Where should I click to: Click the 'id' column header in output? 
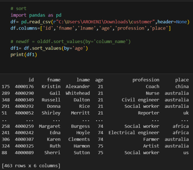(31, 80)
